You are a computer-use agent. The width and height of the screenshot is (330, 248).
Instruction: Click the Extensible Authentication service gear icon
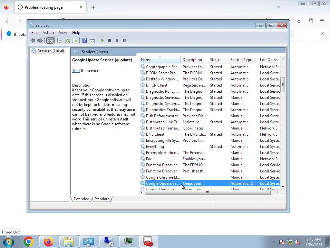[x=143, y=152]
